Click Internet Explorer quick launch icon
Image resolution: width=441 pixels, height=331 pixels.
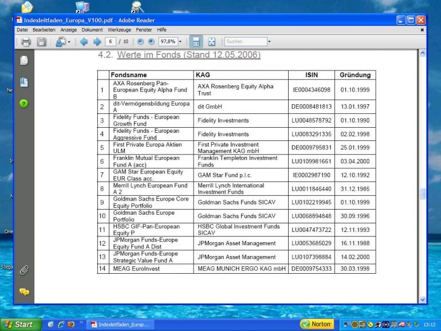61,324
